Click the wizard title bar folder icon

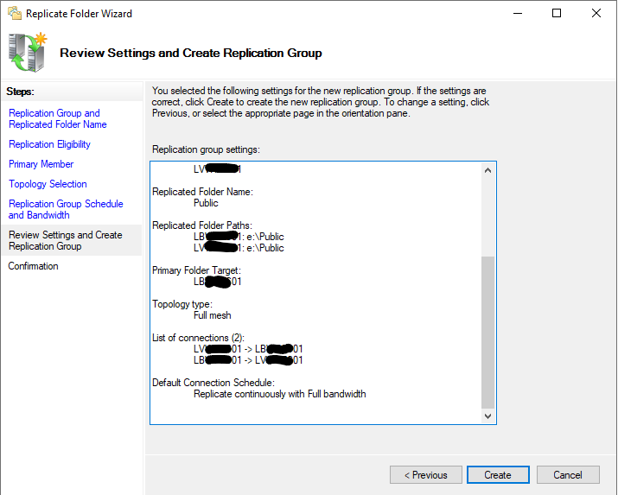pos(15,13)
